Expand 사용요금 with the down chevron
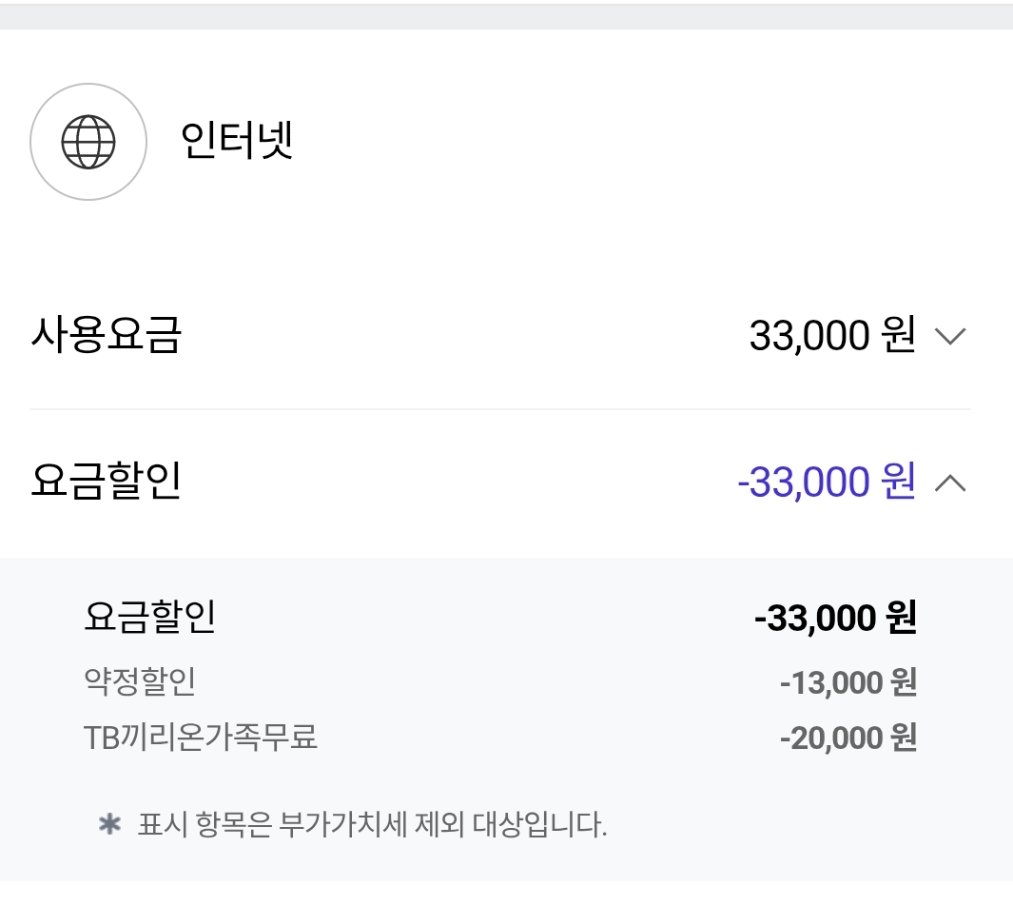1013x906 pixels. 950,336
